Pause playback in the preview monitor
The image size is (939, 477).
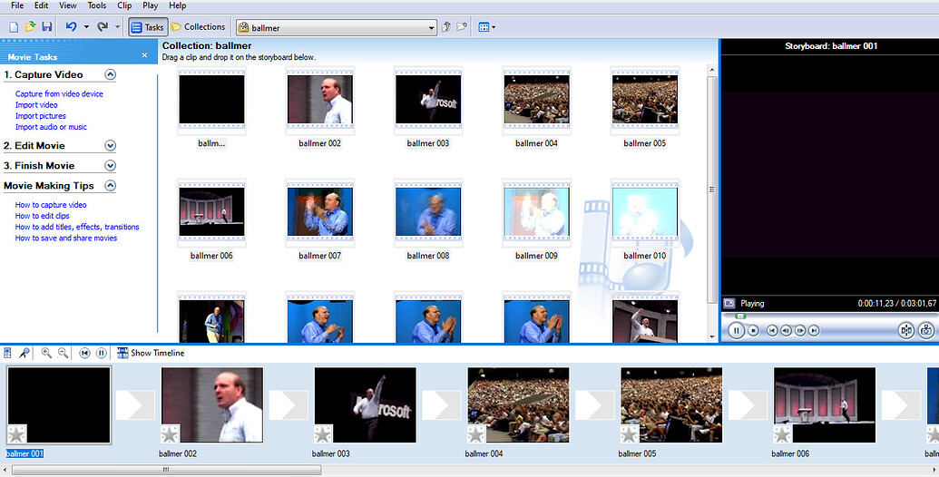(737, 330)
